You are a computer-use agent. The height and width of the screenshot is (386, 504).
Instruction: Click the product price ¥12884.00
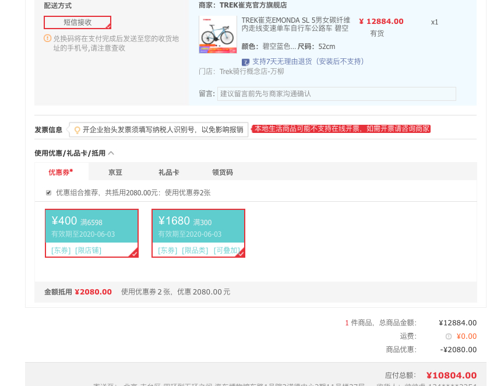tap(381, 22)
